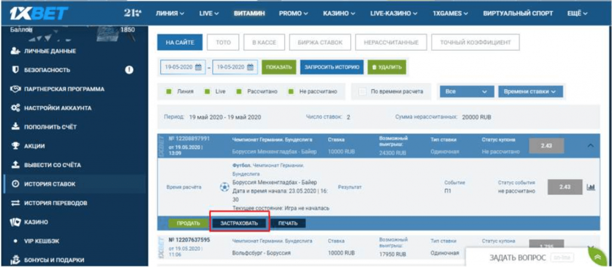612x267 pixels.
Task: Open Пополнить счёт in the sidebar
Action: pyautogui.click(x=50, y=127)
